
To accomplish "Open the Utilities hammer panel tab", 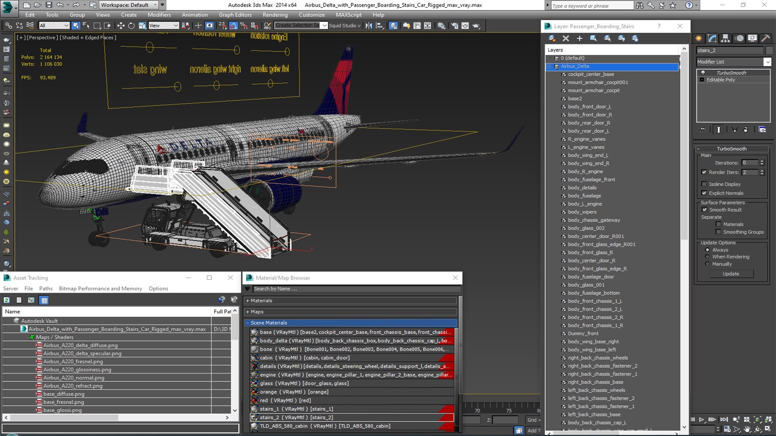I will click(x=765, y=38).
